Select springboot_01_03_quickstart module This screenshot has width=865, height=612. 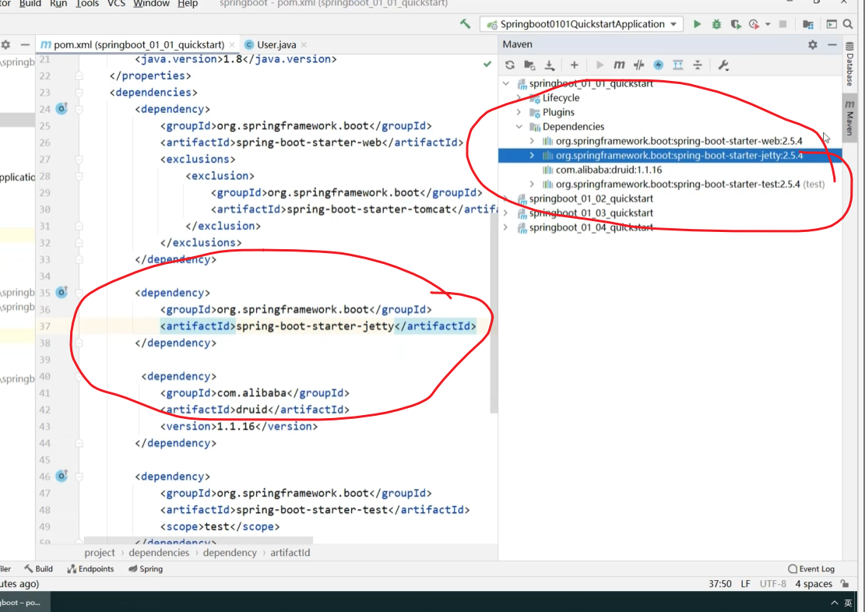[x=591, y=213]
